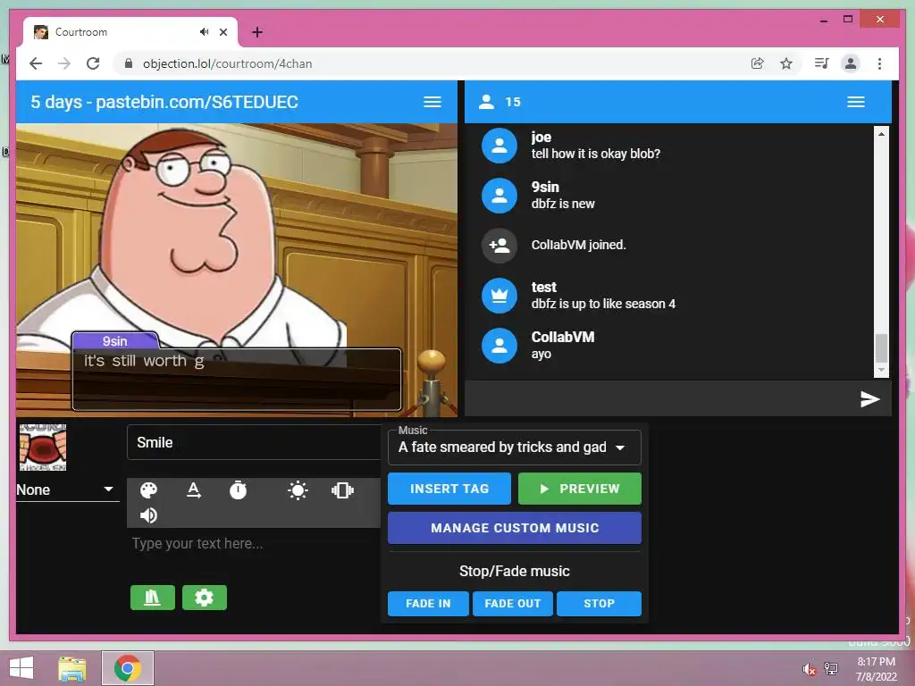Show the 15 users list icon

pos(486,102)
